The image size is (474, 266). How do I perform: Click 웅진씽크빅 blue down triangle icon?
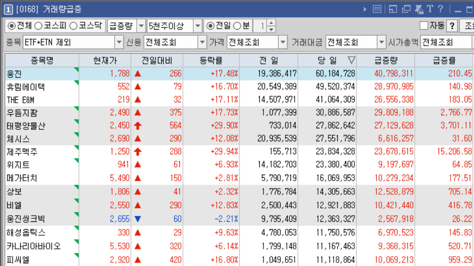(138, 219)
